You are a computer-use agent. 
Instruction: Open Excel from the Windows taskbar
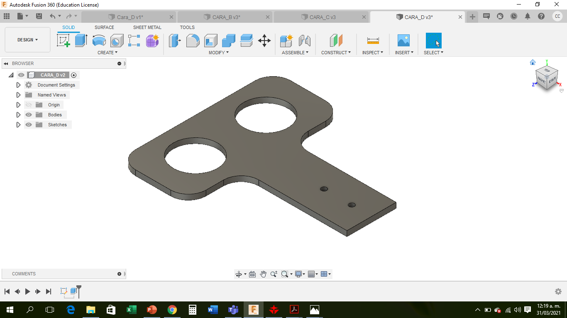pyautogui.click(x=131, y=309)
